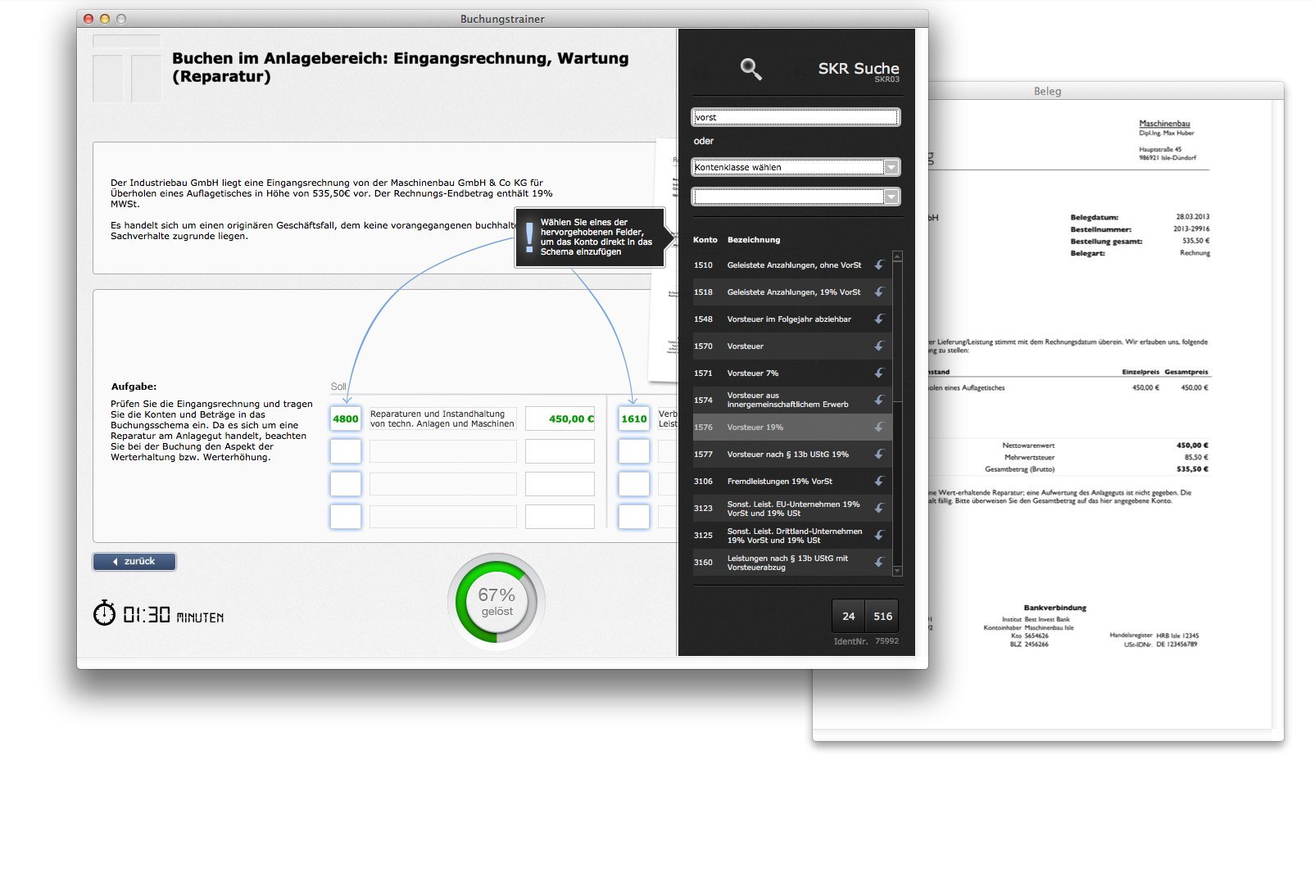Click the 516 button in SKR panel

(x=882, y=616)
